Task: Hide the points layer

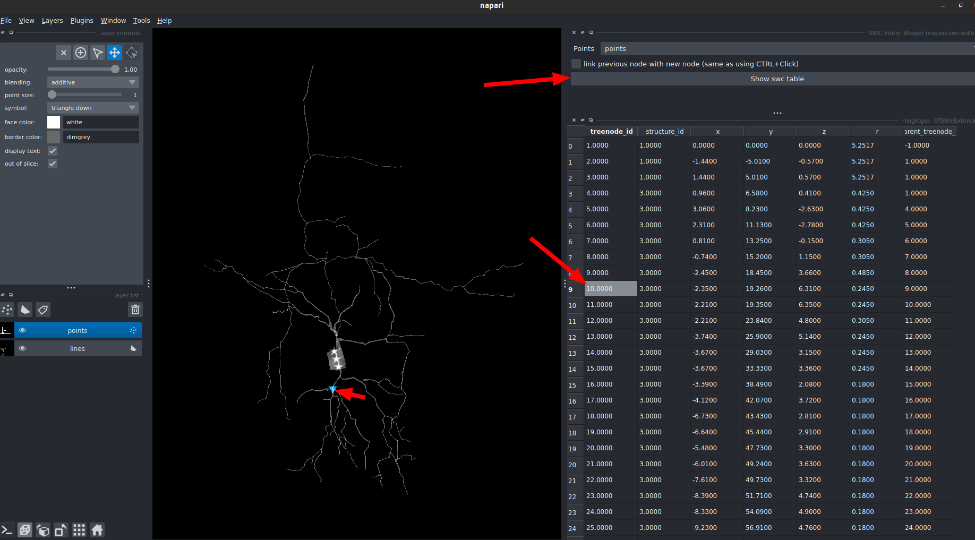Action: [x=22, y=330]
